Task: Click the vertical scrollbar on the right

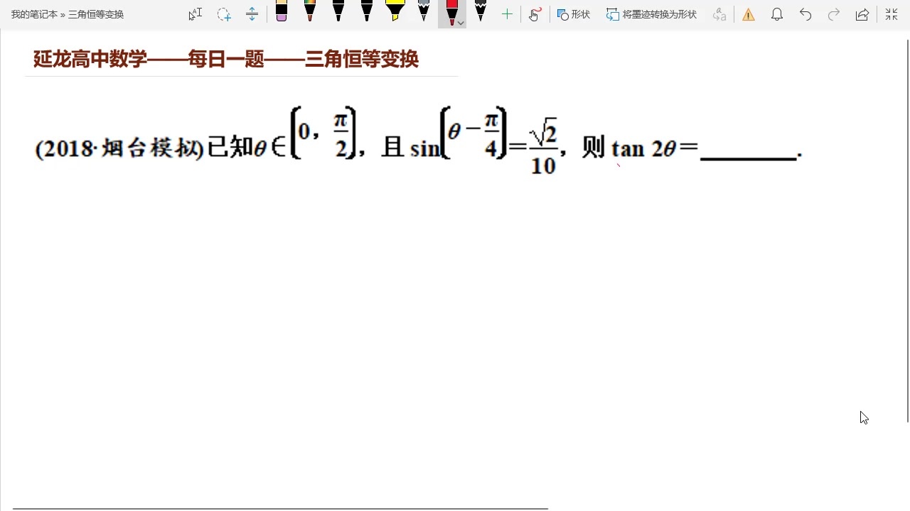Action: 907,231
